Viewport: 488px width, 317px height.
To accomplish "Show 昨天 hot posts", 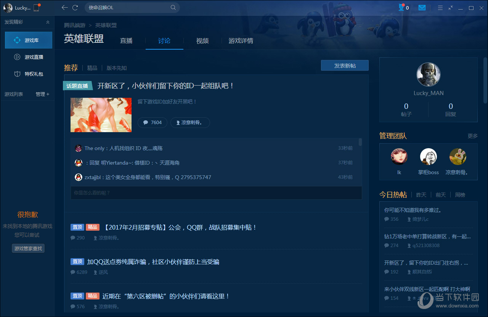I will click(421, 195).
